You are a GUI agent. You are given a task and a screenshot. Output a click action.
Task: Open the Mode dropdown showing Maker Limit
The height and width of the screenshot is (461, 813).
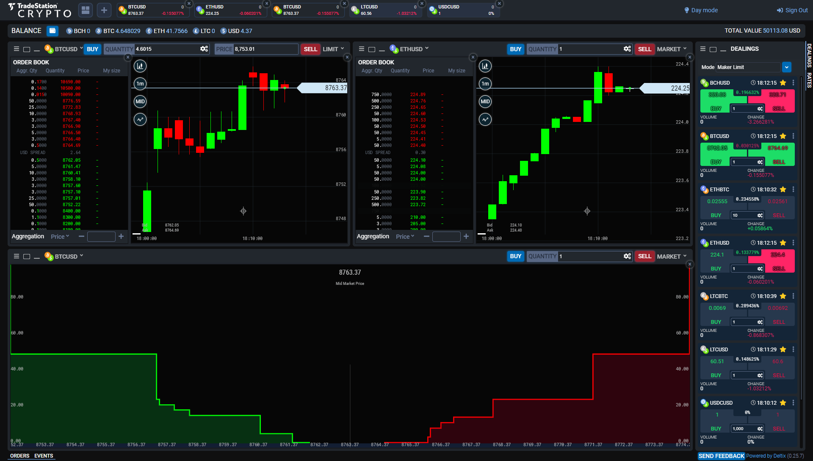pyautogui.click(x=787, y=67)
